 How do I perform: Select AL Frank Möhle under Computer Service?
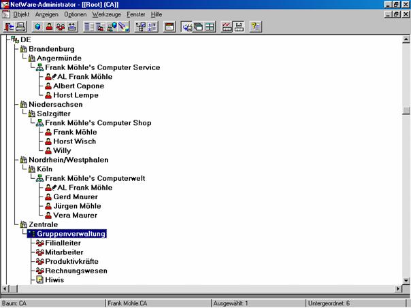[84, 77]
